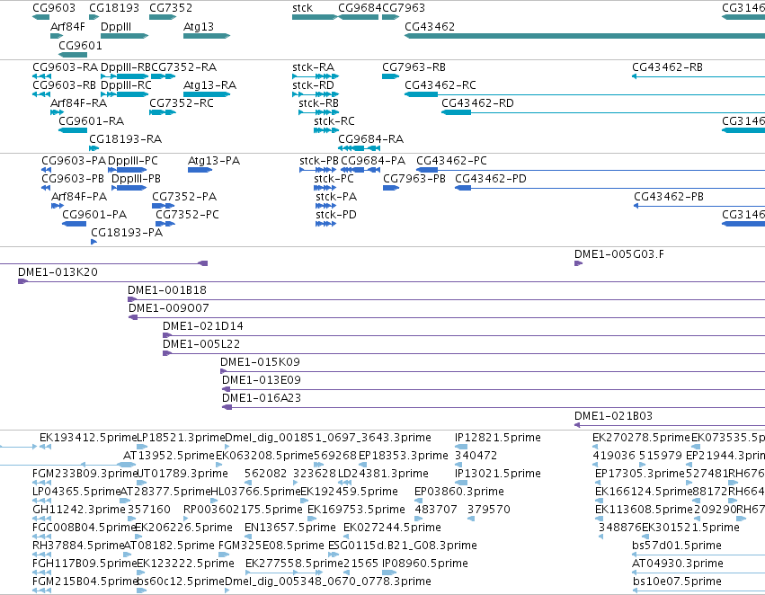The image size is (765, 595).
Task: Select the DME1-013K20 clone label
Action: point(58,272)
